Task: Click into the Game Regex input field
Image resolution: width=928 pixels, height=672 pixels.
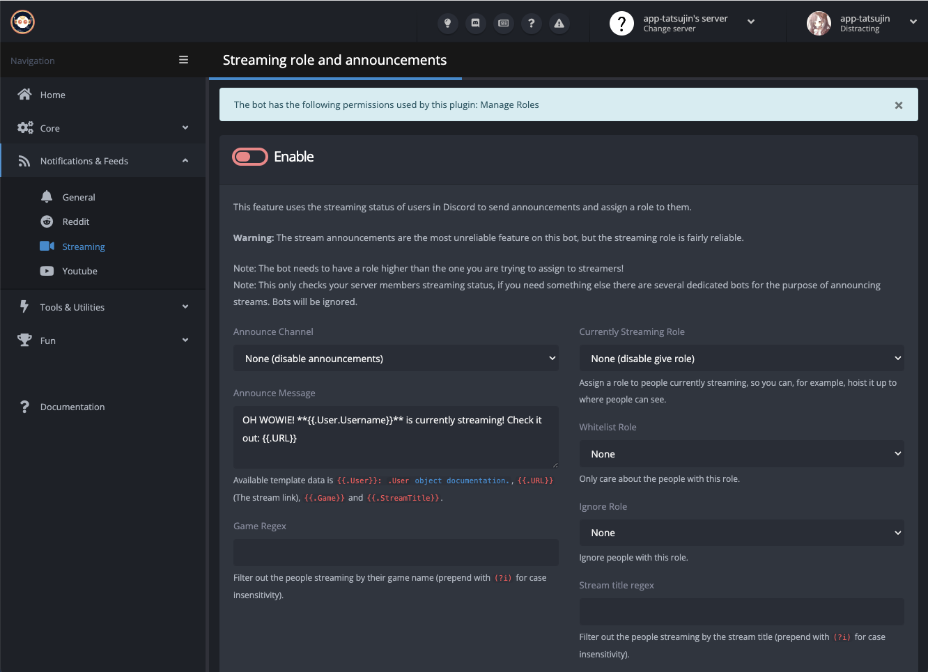Action: click(x=396, y=552)
